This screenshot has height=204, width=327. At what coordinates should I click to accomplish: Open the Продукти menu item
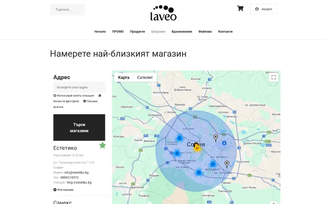point(138,32)
